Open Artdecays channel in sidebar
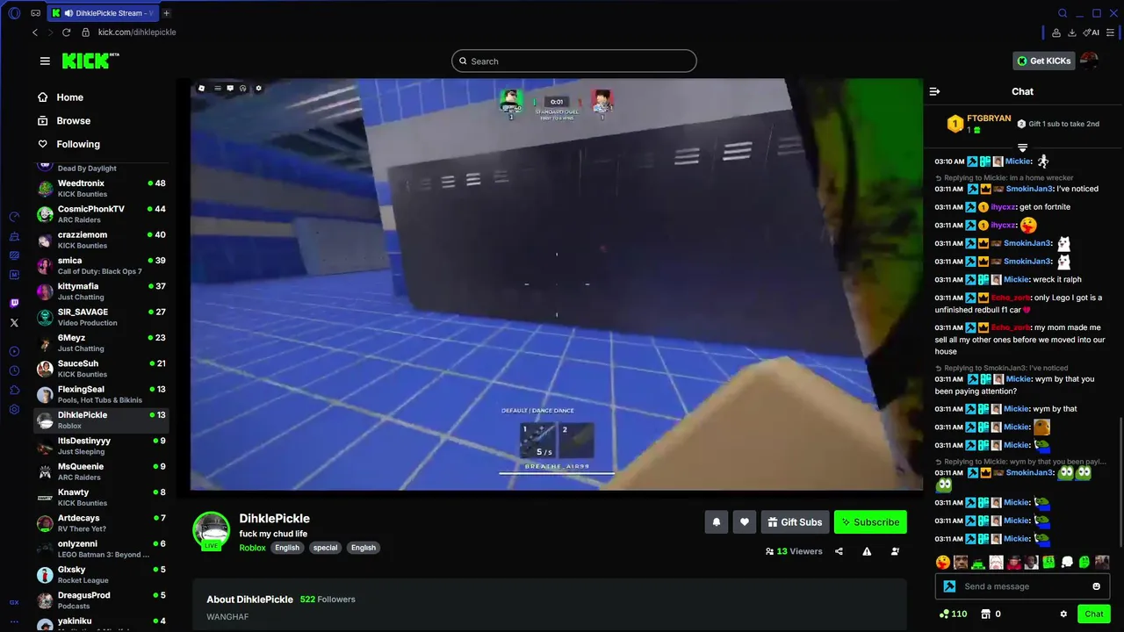The image size is (1124, 632). [x=101, y=523]
